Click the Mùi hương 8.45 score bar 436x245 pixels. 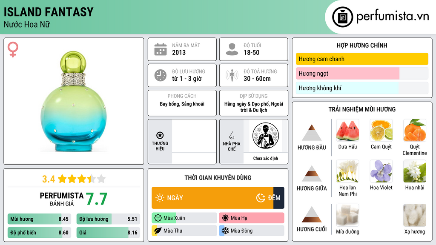tap(40, 219)
